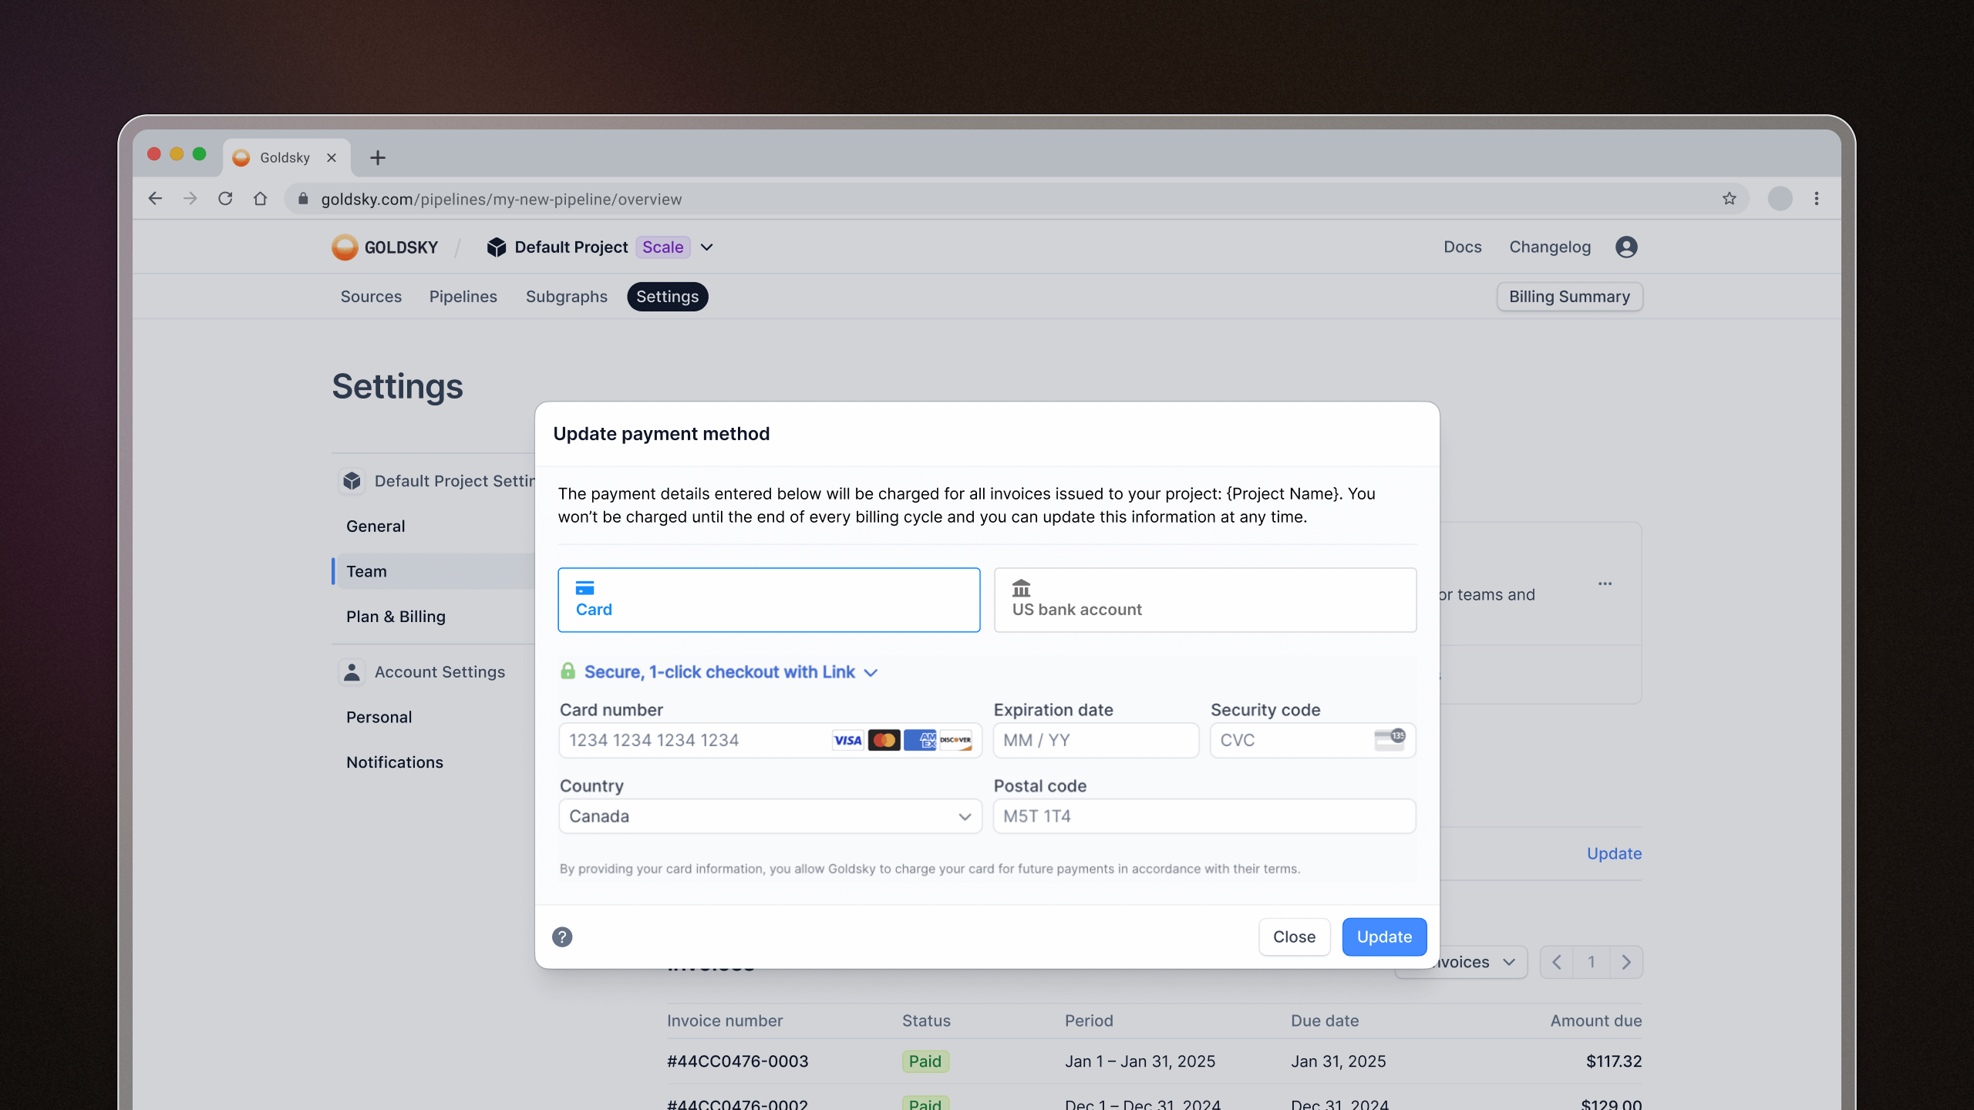Open Personal account settings
1974x1110 pixels.
click(x=379, y=718)
